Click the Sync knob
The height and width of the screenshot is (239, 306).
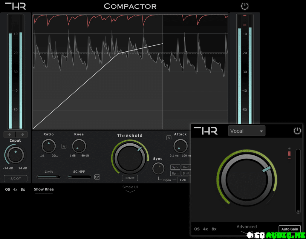(x=158, y=168)
